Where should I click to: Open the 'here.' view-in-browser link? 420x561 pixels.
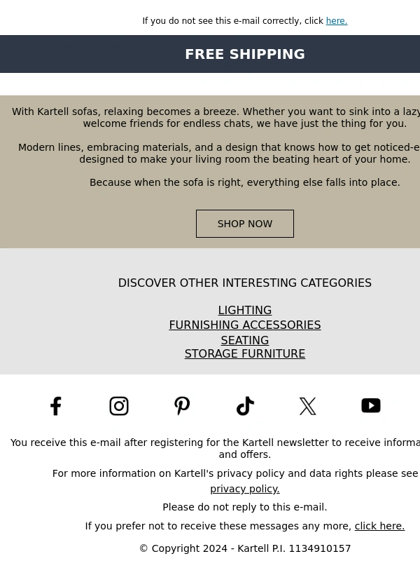(337, 21)
